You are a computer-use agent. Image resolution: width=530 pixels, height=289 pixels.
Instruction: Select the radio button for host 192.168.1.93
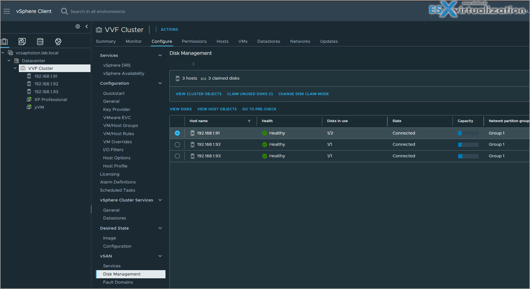pos(177,156)
